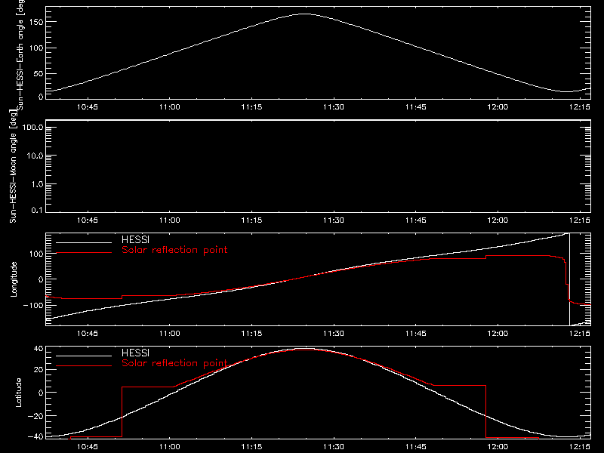Click 11:30 under the Longitude plot

334,334
